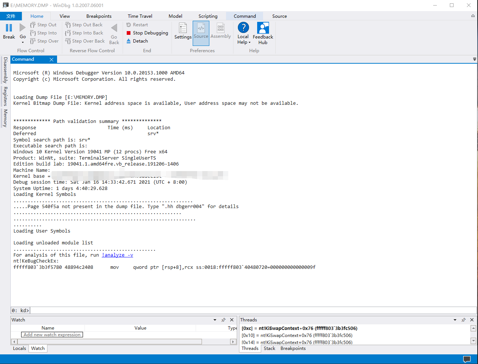Click Step Out in Flow Control
This screenshot has width=478, height=364.
click(43, 25)
